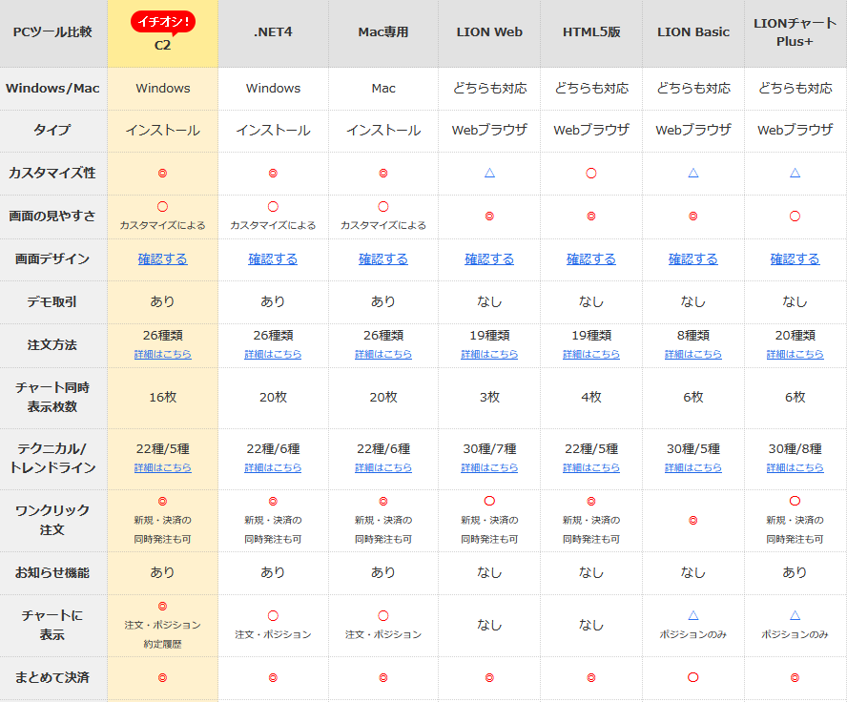The width and height of the screenshot is (847, 702).
Task: Click the circle above .NET4 注文・ポジション
Action: pos(273,615)
